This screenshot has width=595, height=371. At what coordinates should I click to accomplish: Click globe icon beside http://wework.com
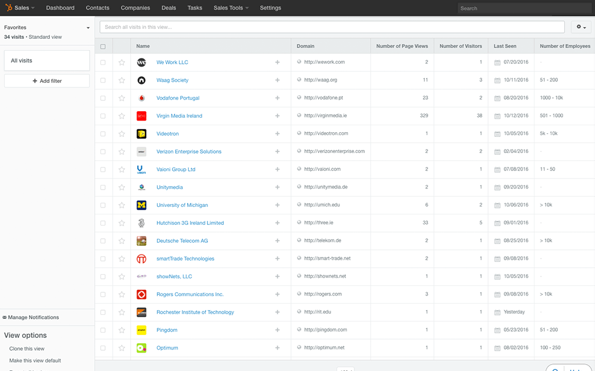pos(299,61)
